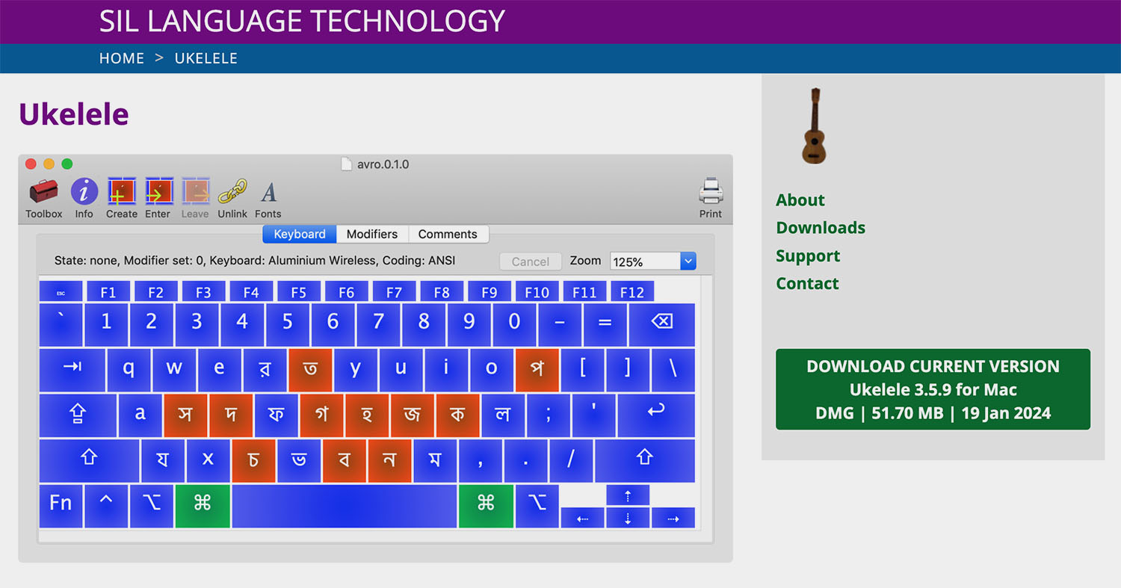The image size is (1121, 588).
Task: Click the document icon beside avro.0.1.0
Action: point(346,164)
